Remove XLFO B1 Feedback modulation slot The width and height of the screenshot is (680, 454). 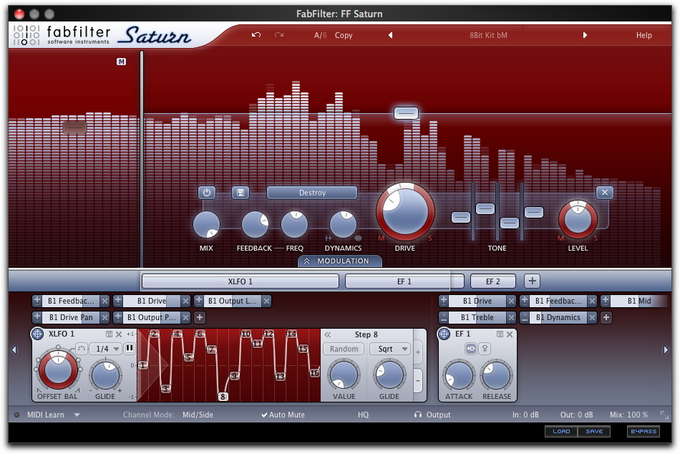(x=105, y=301)
